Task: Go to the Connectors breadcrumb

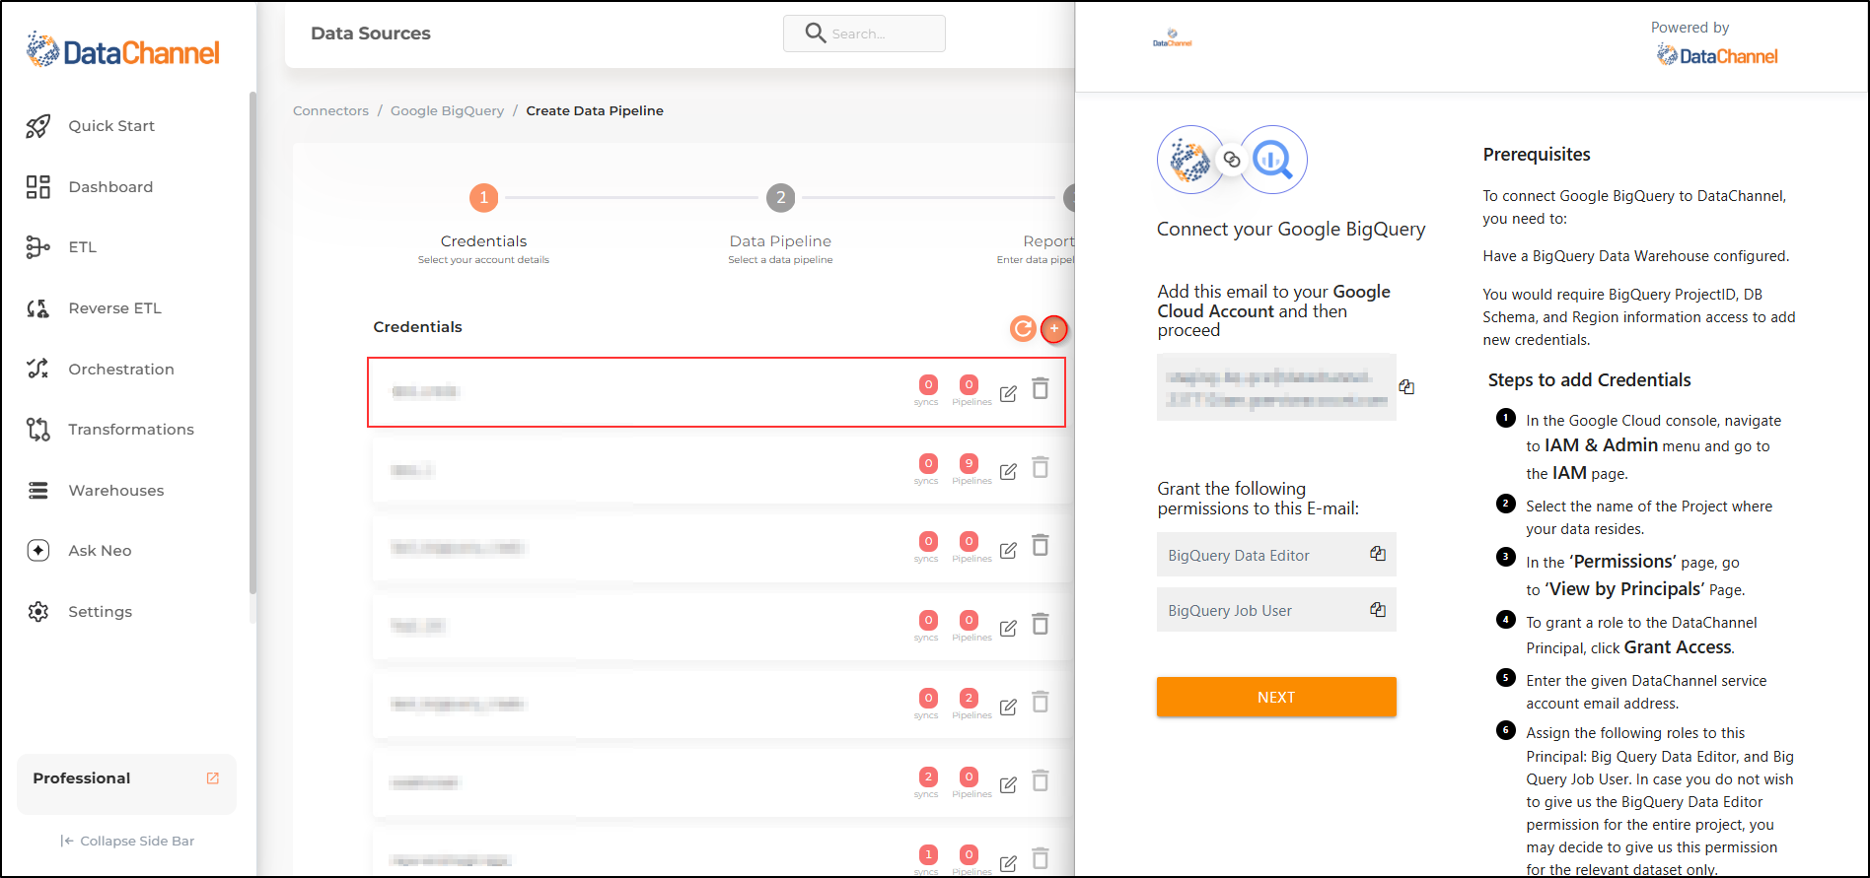Action: point(330,111)
